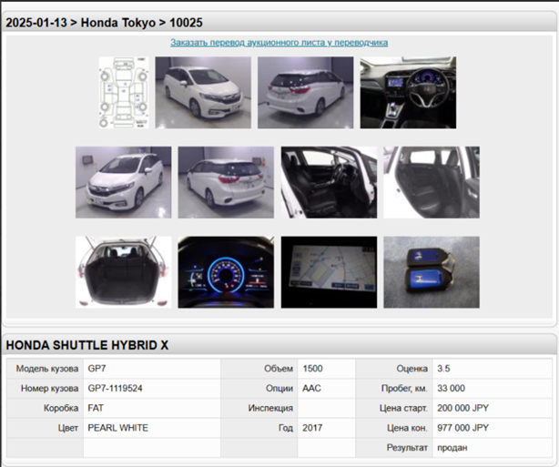559x467 pixels.
Task: Open the front-right white car photo in top row
Action: tap(203, 92)
